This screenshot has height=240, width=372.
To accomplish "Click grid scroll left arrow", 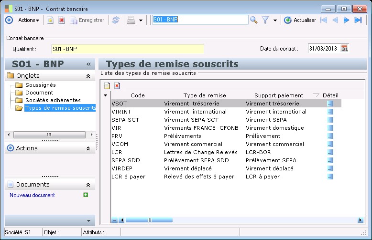I will (122, 220).
